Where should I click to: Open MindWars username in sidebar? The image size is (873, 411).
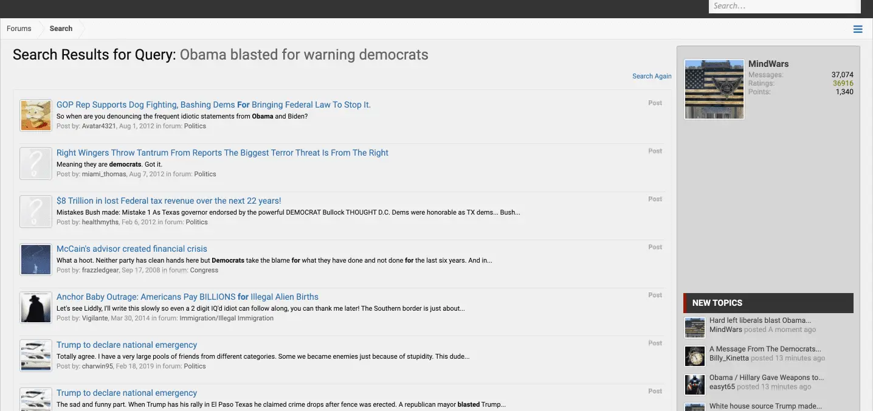(x=768, y=64)
